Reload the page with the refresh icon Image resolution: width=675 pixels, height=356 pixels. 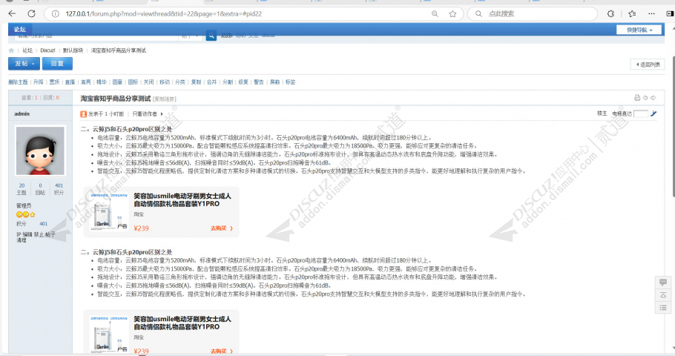coord(31,14)
